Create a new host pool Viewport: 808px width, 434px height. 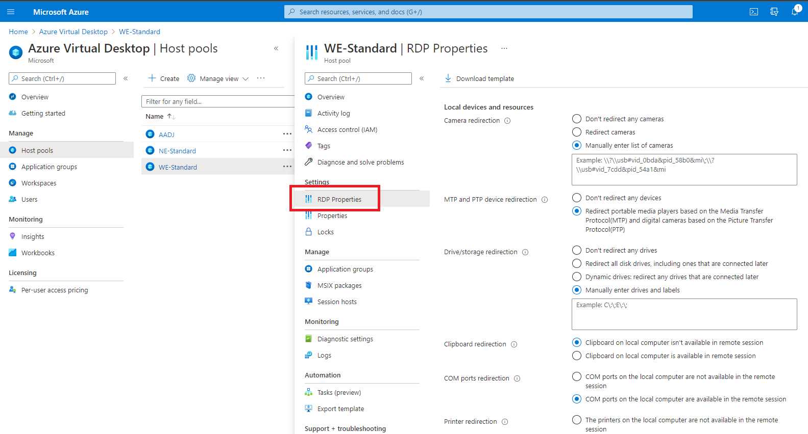pos(163,78)
